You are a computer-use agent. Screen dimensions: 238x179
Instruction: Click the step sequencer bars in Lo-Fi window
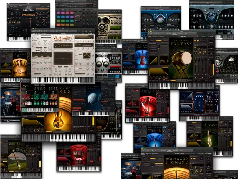click(42, 54)
